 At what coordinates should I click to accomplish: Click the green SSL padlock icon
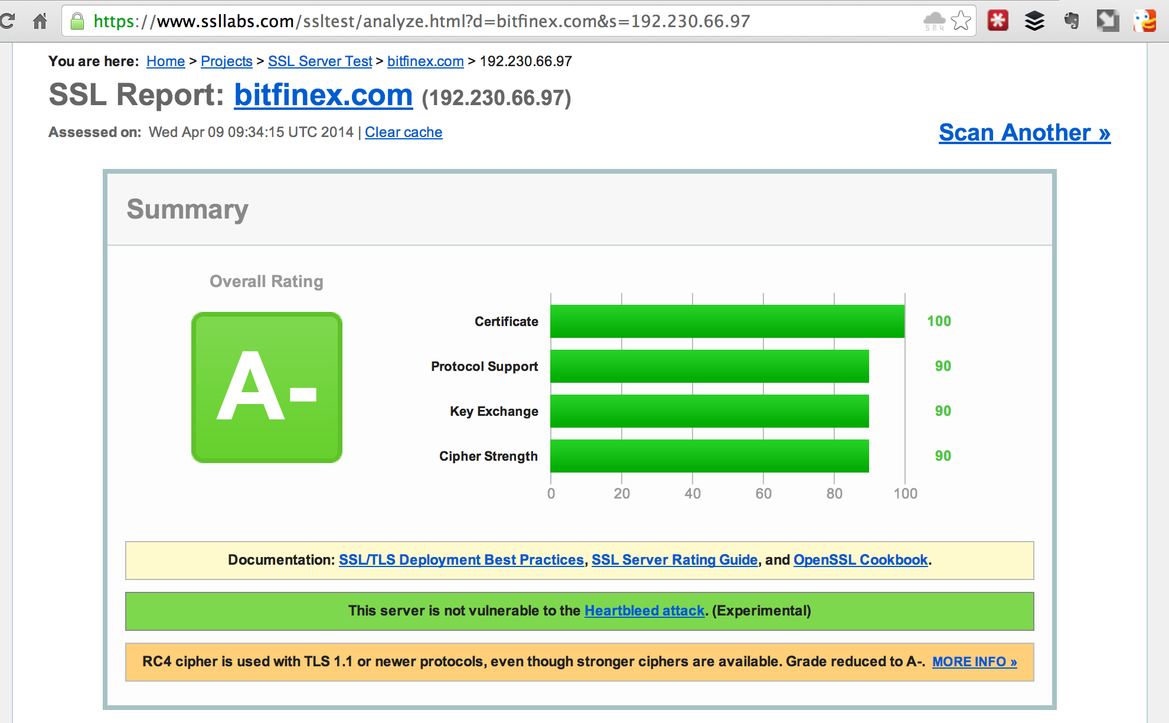(x=77, y=22)
